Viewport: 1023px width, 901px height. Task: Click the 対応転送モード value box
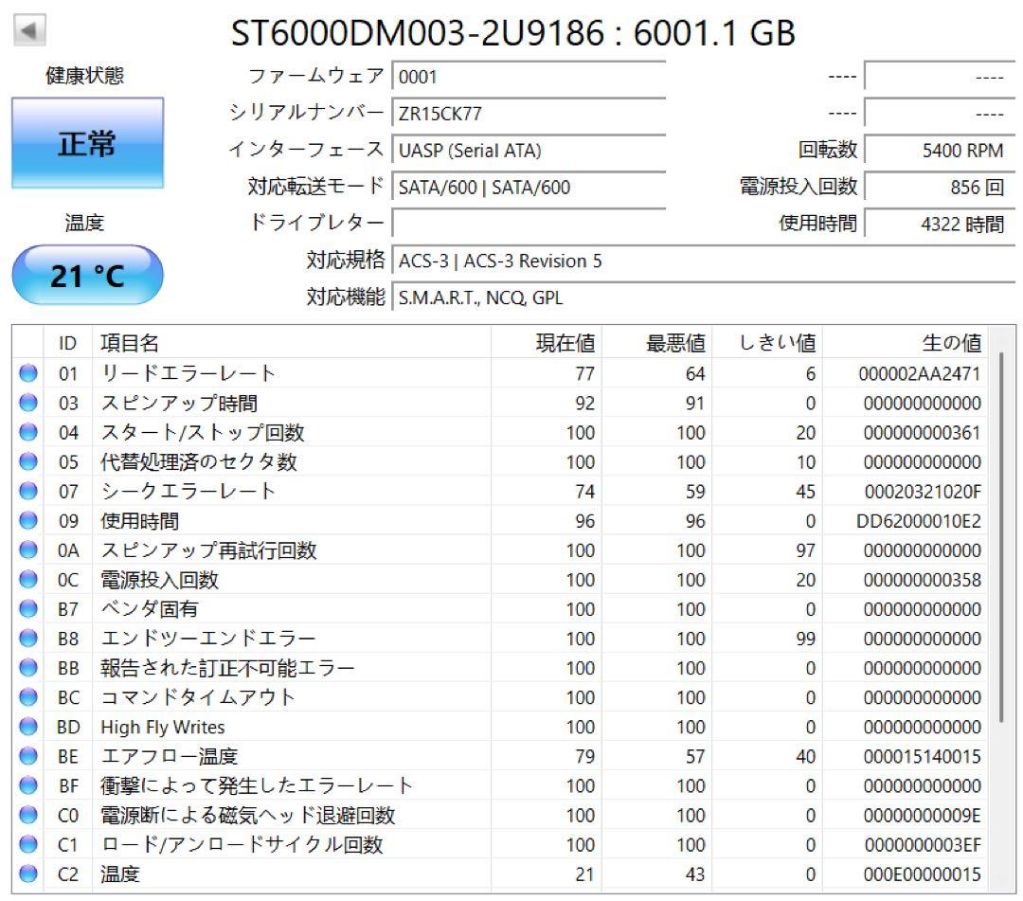coord(530,188)
